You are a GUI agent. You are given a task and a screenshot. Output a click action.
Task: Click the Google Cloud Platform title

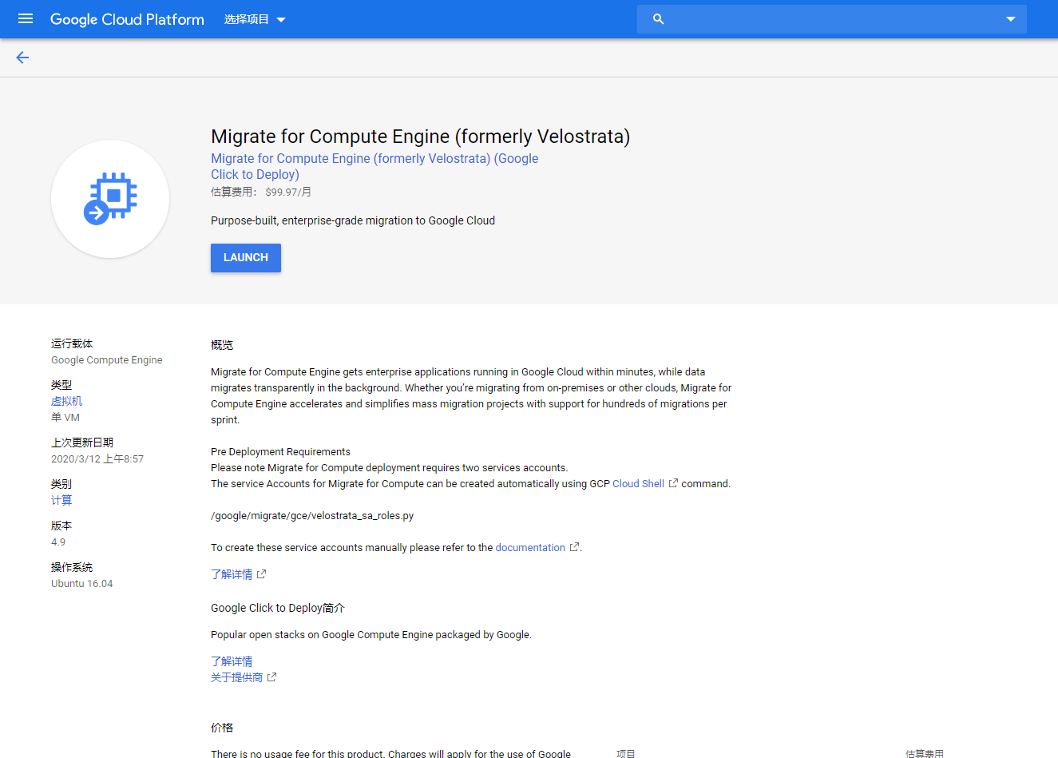[x=127, y=19]
